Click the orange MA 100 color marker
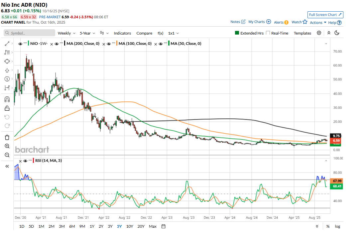The height and width of the screenshot is (235, 359). click(x=117, y=43)
